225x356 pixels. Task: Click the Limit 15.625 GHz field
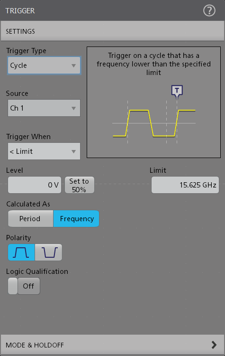tap(185, 185)
